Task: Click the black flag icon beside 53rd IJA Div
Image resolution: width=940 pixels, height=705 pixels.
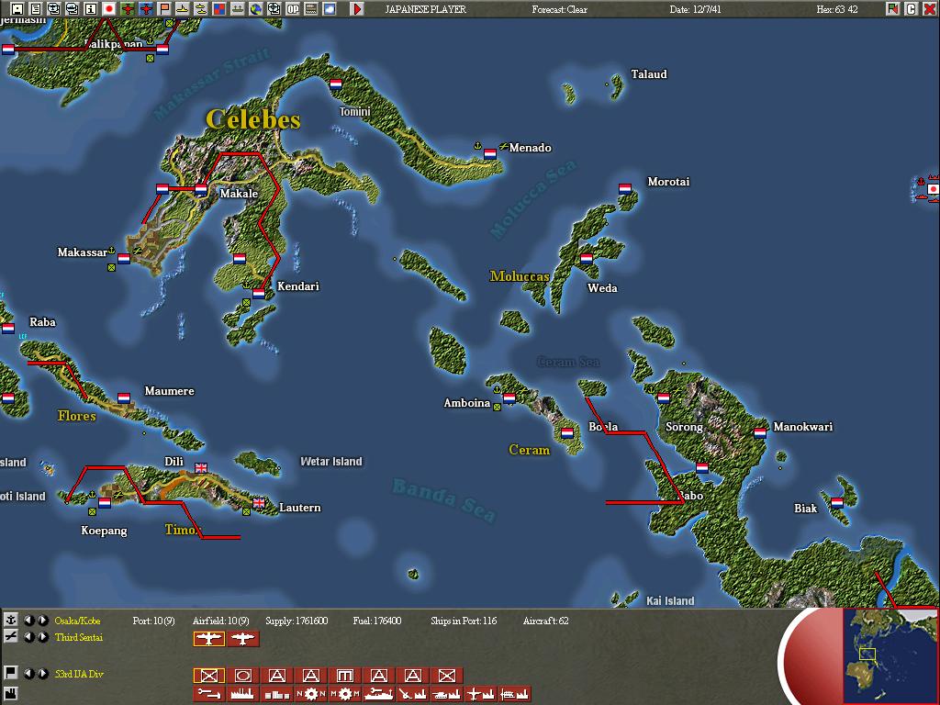Action: click(11, 673)
